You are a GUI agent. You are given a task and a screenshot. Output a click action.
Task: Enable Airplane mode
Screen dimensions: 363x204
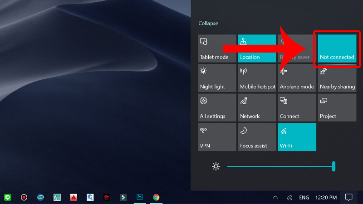click(297, 78)
